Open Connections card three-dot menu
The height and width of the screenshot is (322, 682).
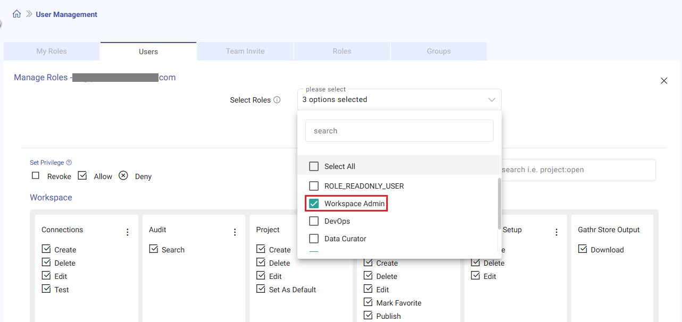[127, 232]
